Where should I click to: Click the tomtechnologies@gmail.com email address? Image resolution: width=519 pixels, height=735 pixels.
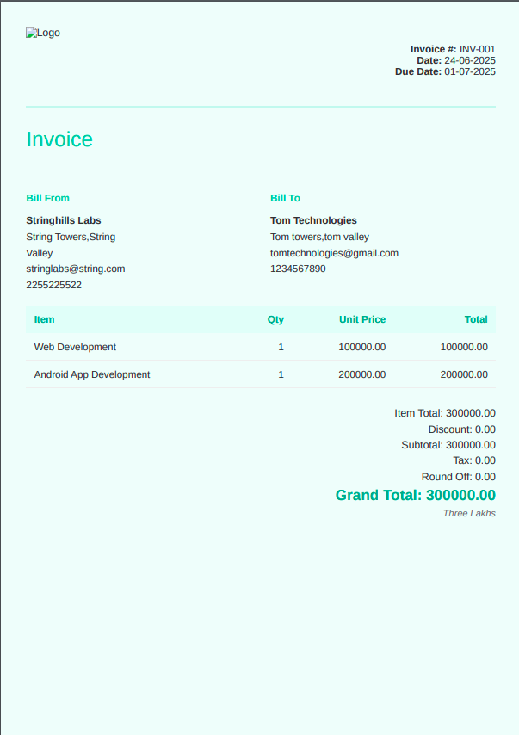coord(334,253)
